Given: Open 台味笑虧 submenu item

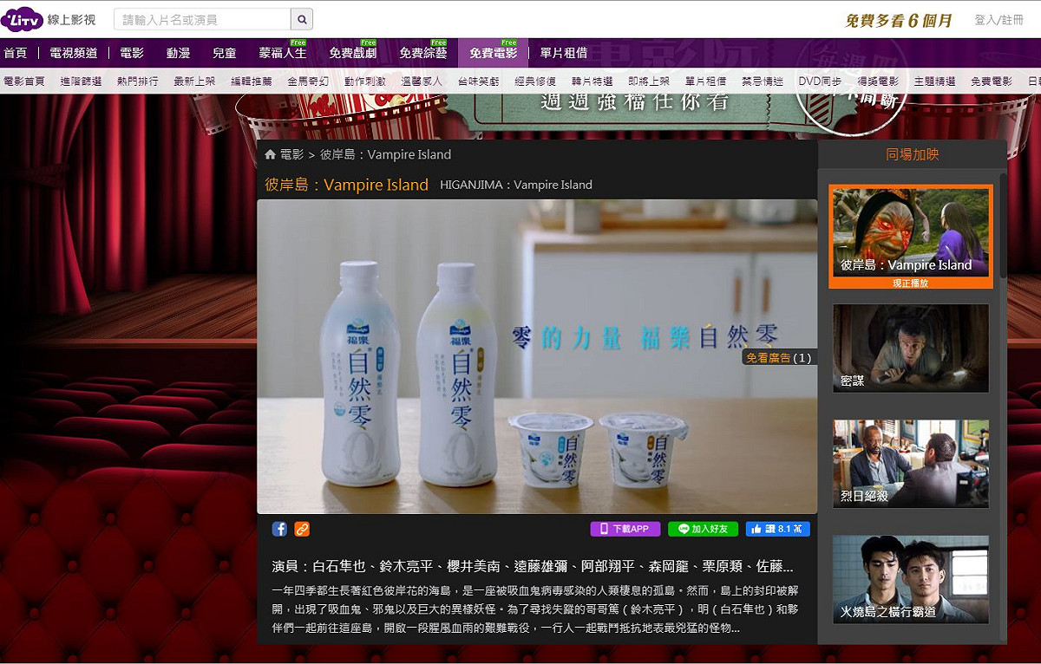Looking at the screenshot, I should coord(479,81).
